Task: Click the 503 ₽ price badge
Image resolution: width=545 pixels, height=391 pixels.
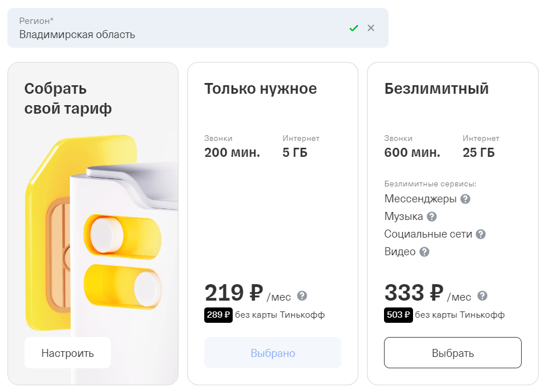Action: [398, 315]
